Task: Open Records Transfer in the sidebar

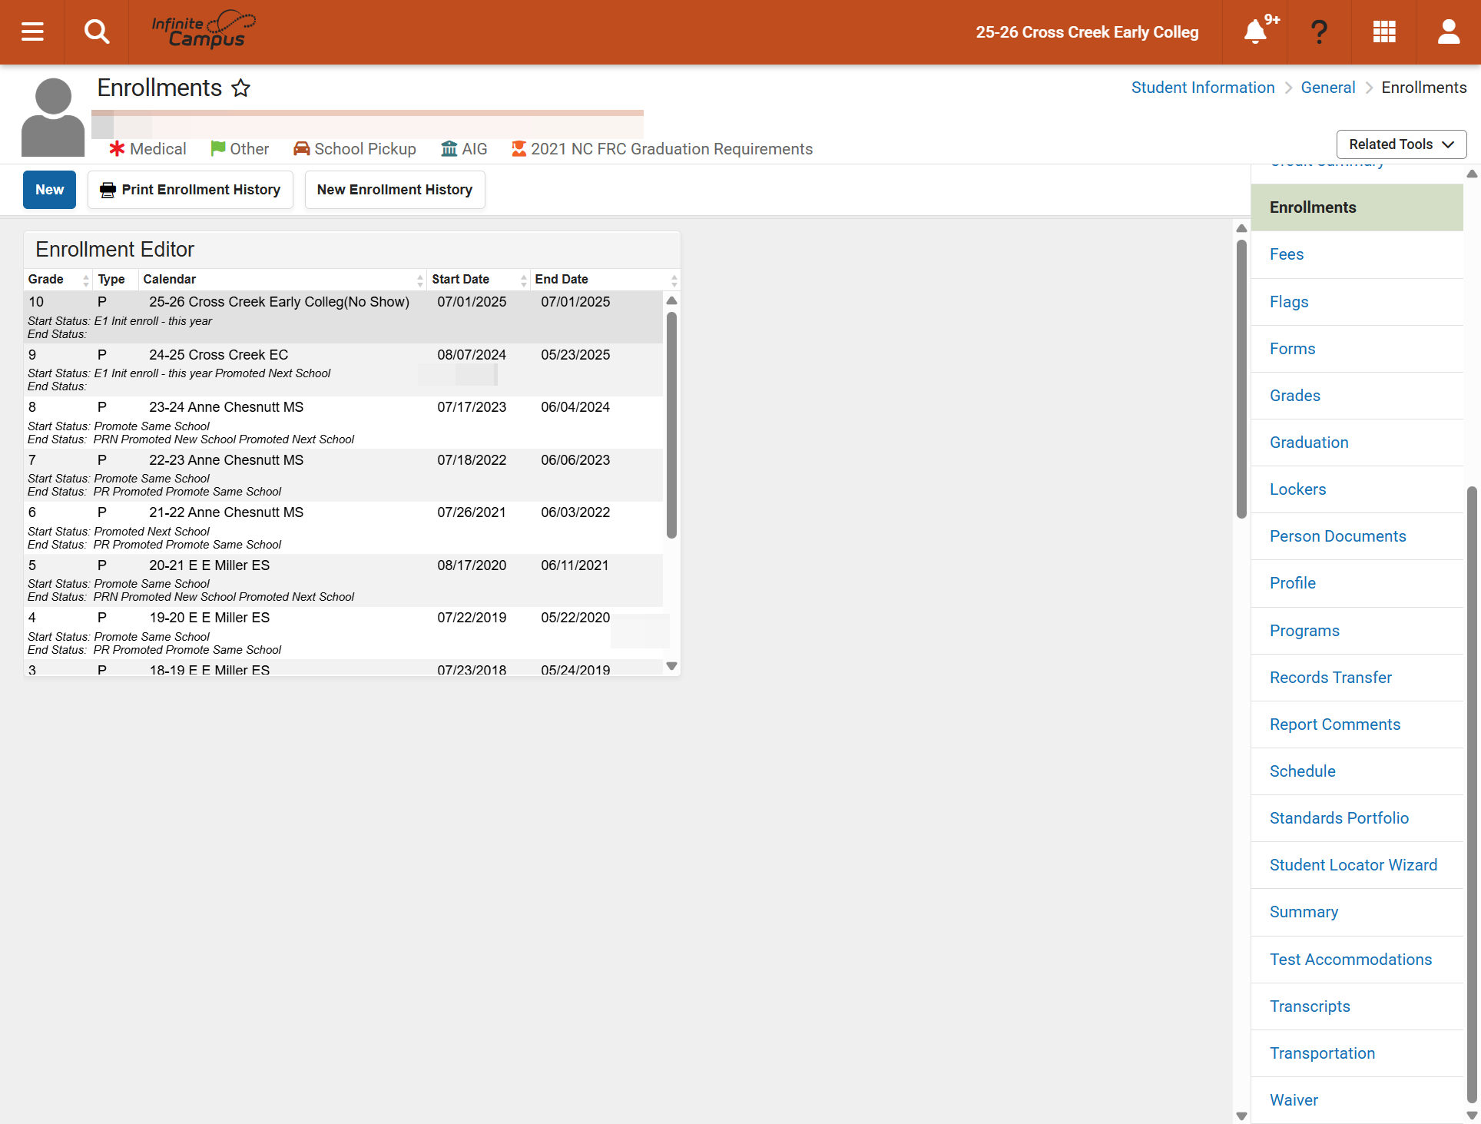Action: (x=1357, y=678)
